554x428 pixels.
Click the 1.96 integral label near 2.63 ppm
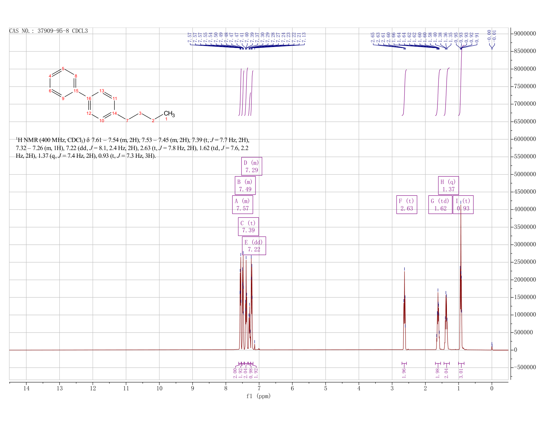pos(404,373)
